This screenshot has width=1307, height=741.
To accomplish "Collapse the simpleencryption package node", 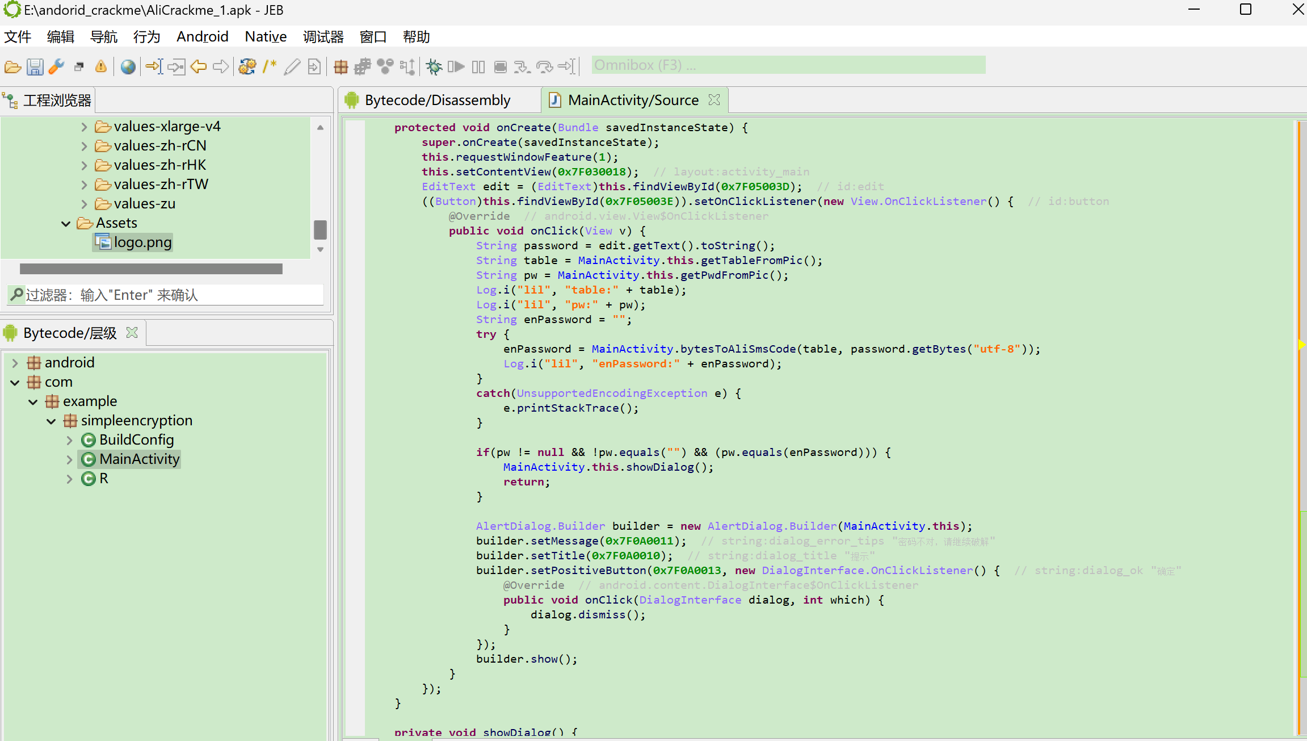I will point(52,421).
